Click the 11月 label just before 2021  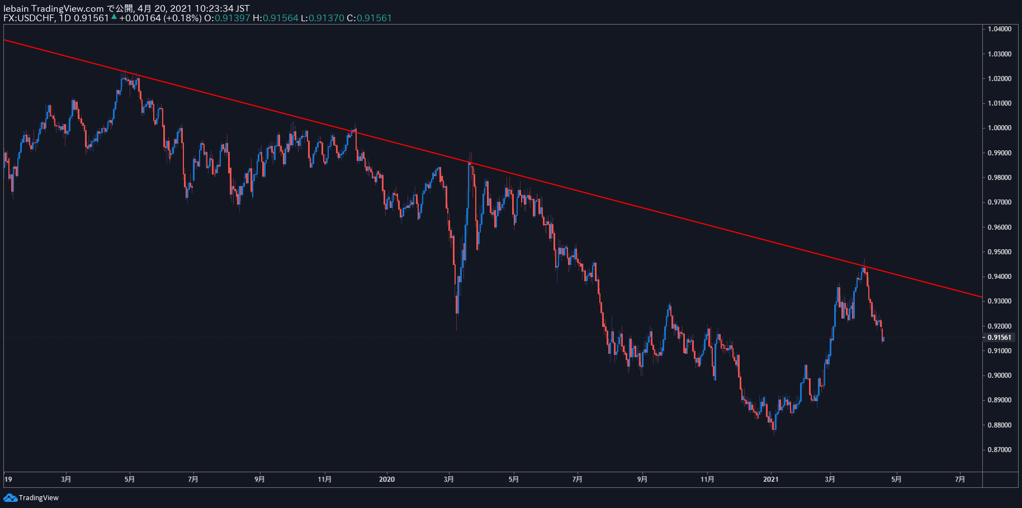[x=708, y=479]
